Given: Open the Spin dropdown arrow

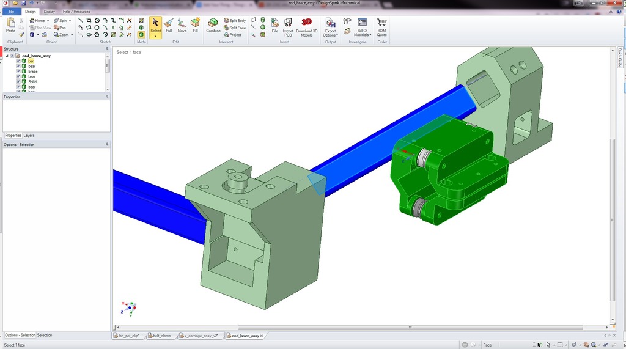Looking at the screenshot, I should pyautogui.click(x=70, y=20).
